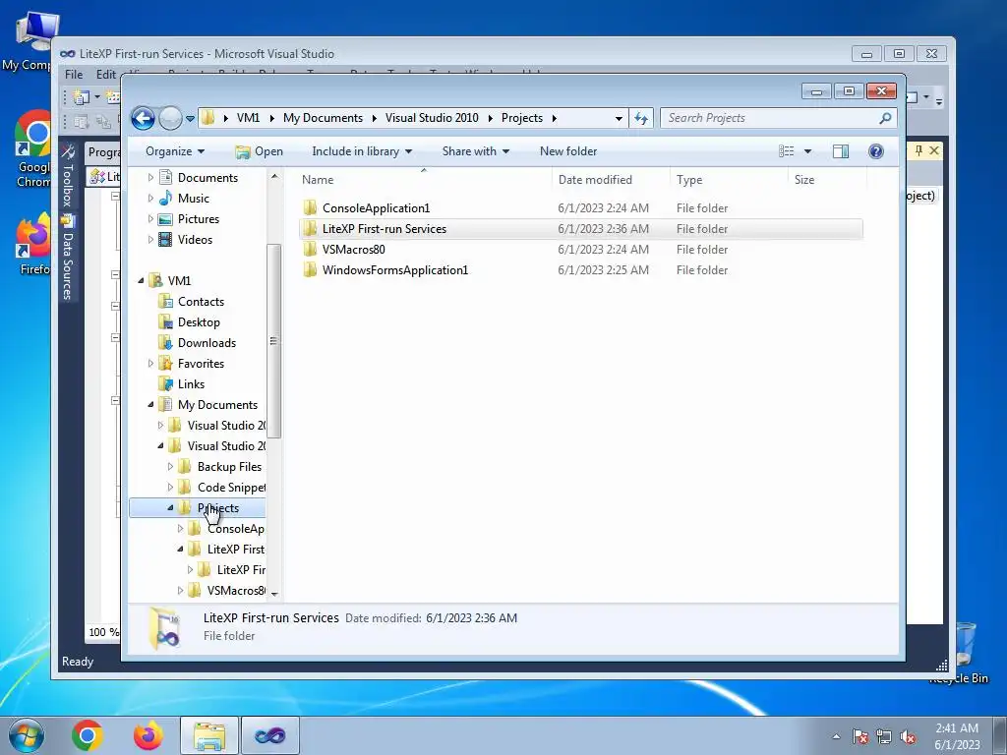The image size is (1007, 755).
Task: Open the address bar history dropdown
Action: pos(619,118)
